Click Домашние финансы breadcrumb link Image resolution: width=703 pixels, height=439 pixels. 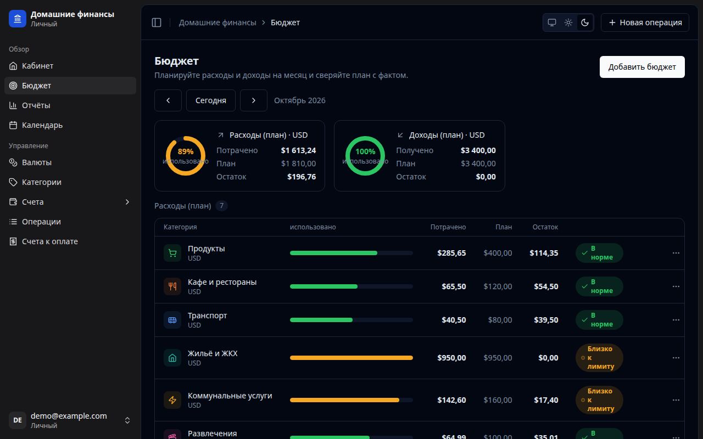click(x=217, y=22)
